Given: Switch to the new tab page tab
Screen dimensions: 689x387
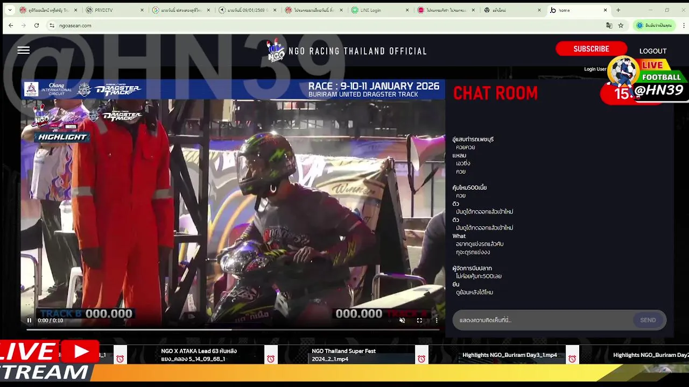Looking at the screenshot, I should point(512,10).
